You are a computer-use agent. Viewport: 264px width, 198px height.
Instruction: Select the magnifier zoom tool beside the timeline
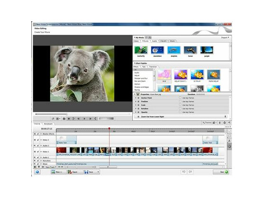coord(229,131)
